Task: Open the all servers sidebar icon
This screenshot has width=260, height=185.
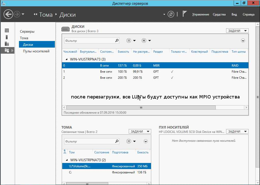Action: pos(7,44)
